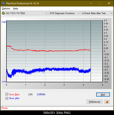This screenshot has height=115, width=114.
Task: Click the PlexTools XL title bar icon
Action: (x=4, y=3)
